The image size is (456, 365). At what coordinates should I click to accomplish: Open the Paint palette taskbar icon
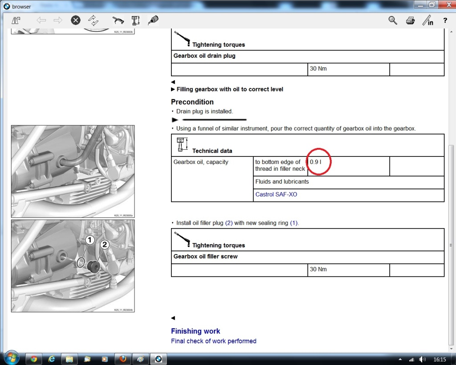coord(140,359)
